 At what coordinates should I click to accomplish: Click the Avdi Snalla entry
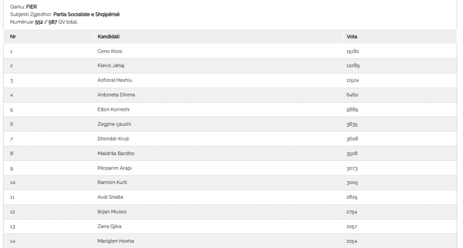click(x=110, y=197)
